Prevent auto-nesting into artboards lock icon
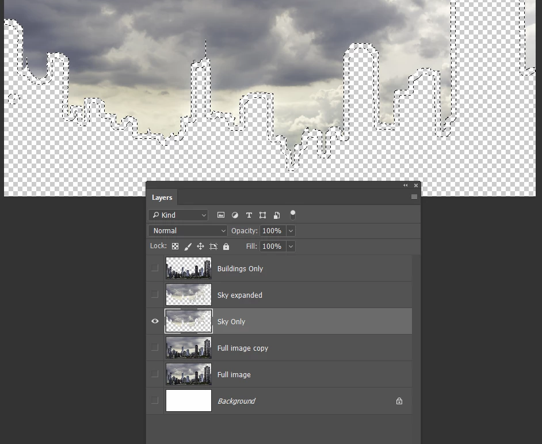 click(213, 246)
